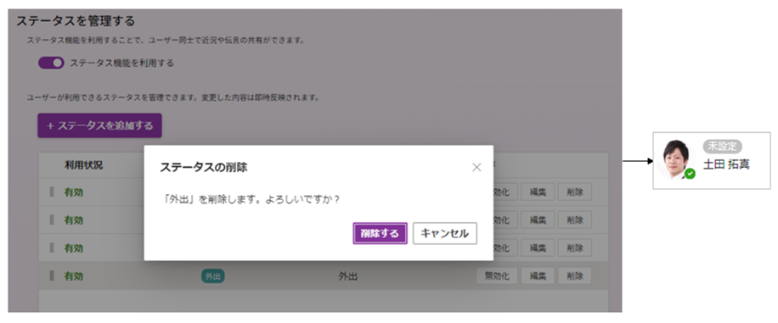Screen dimensions: 778x323
Task: Confirm deletion with 削除する button
Action: [x=380, y=233]
